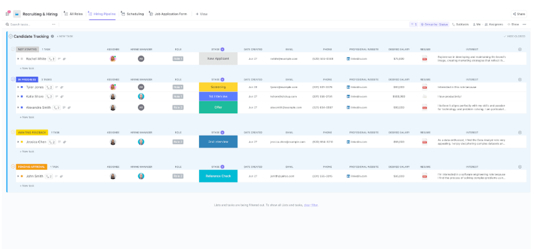The height and width of the screenshot is (249, 534).
Task: Click Katie Shore's blue status square
Action: point(22,97)
